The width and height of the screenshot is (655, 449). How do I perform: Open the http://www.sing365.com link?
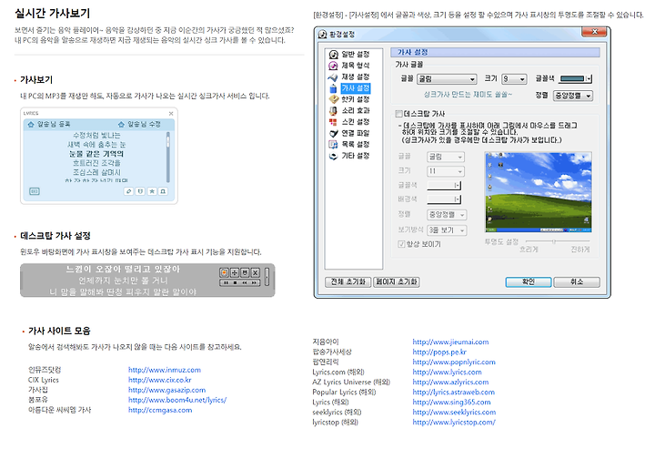pos(451,403)
